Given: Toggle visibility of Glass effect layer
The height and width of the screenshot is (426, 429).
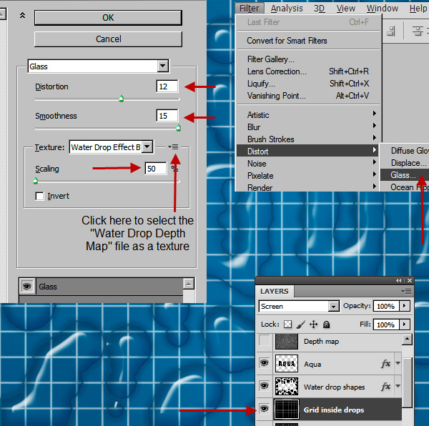Looking at the screenshot, I should click(x=28, y=287).
